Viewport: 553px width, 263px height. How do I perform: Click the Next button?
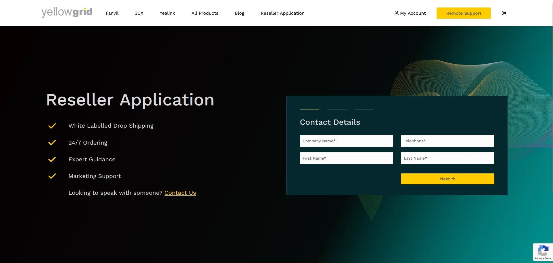(x=447, y=179)
